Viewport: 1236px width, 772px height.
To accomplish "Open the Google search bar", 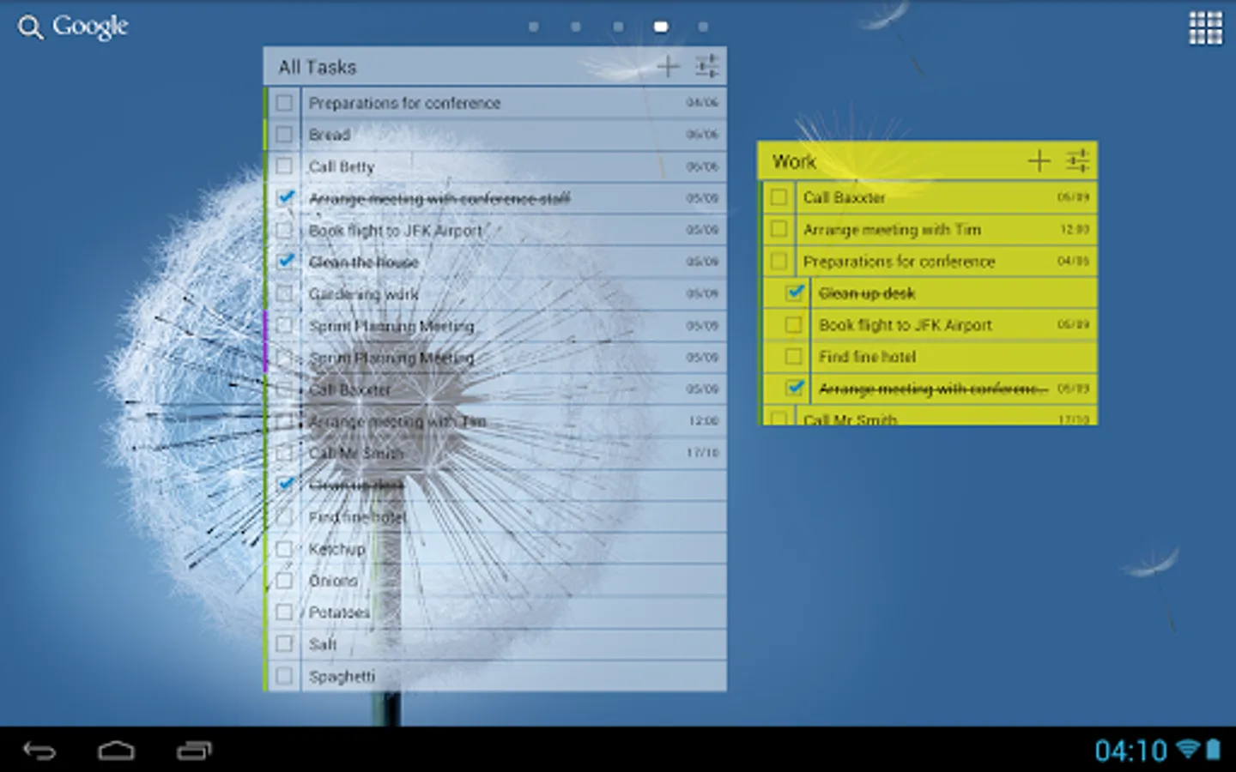I will pyautogui.click(x=73, y=27).
